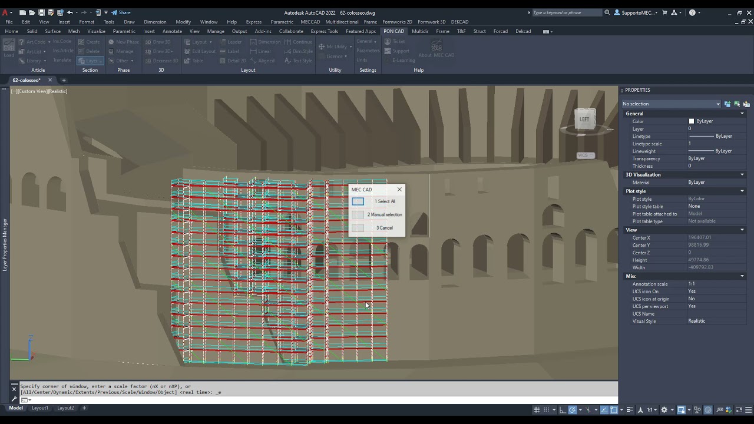Toggle Ortho mode in status bar
754x424 pixels.
tap(563, 410)
